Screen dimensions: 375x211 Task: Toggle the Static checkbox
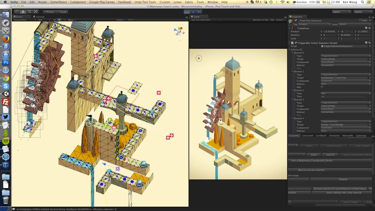(x=360, y=21)
